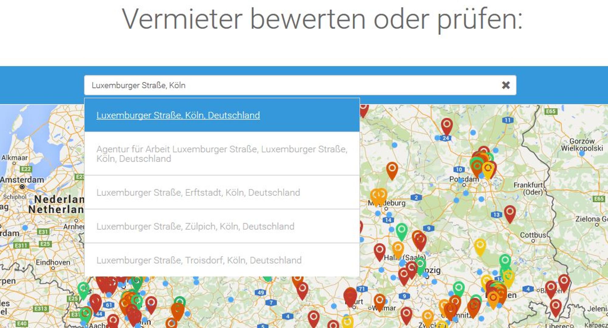Click the red pin on the Polish border near Zgorzelec

564,283
